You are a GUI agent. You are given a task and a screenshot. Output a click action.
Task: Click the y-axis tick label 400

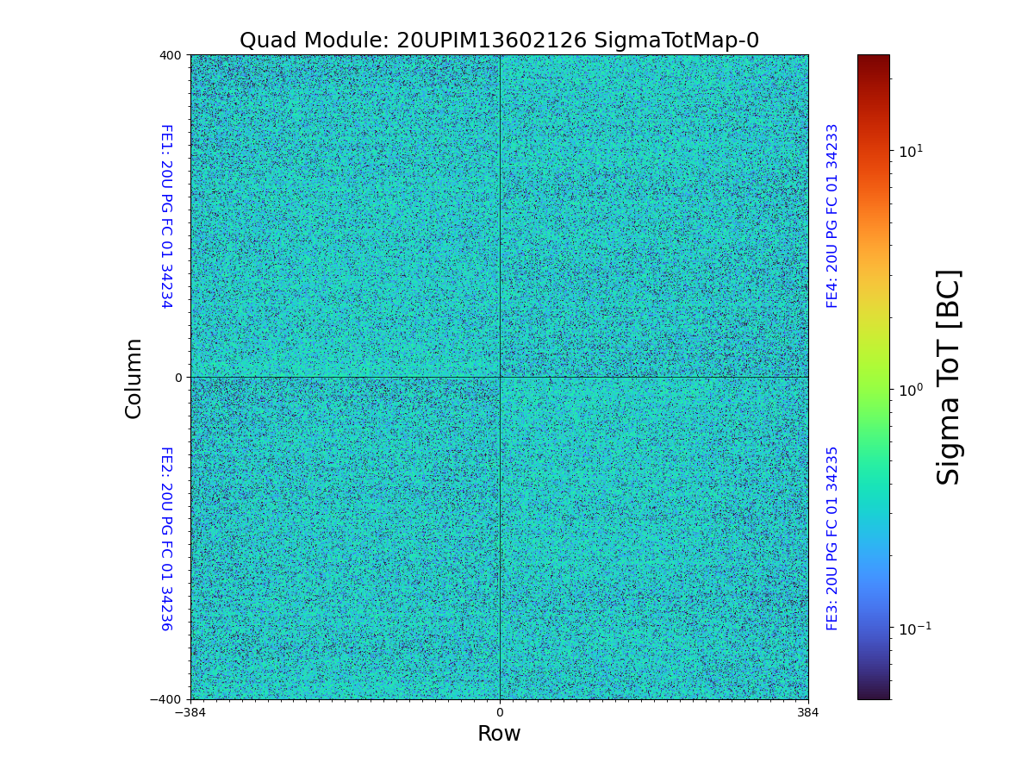tap(171, 55)
